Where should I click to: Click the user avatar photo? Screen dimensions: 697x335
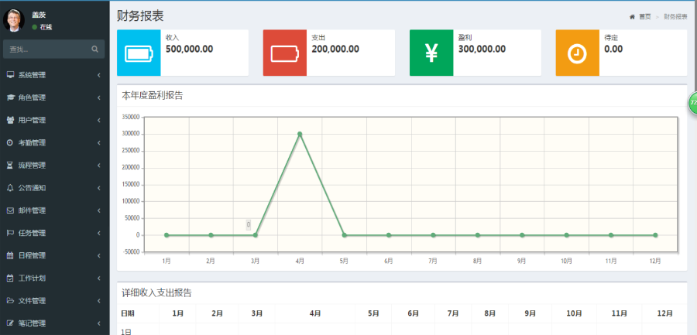[15, 20]
